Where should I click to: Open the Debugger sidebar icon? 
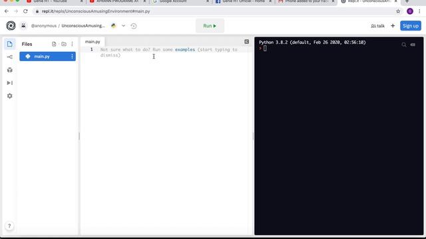click(9, 83)
